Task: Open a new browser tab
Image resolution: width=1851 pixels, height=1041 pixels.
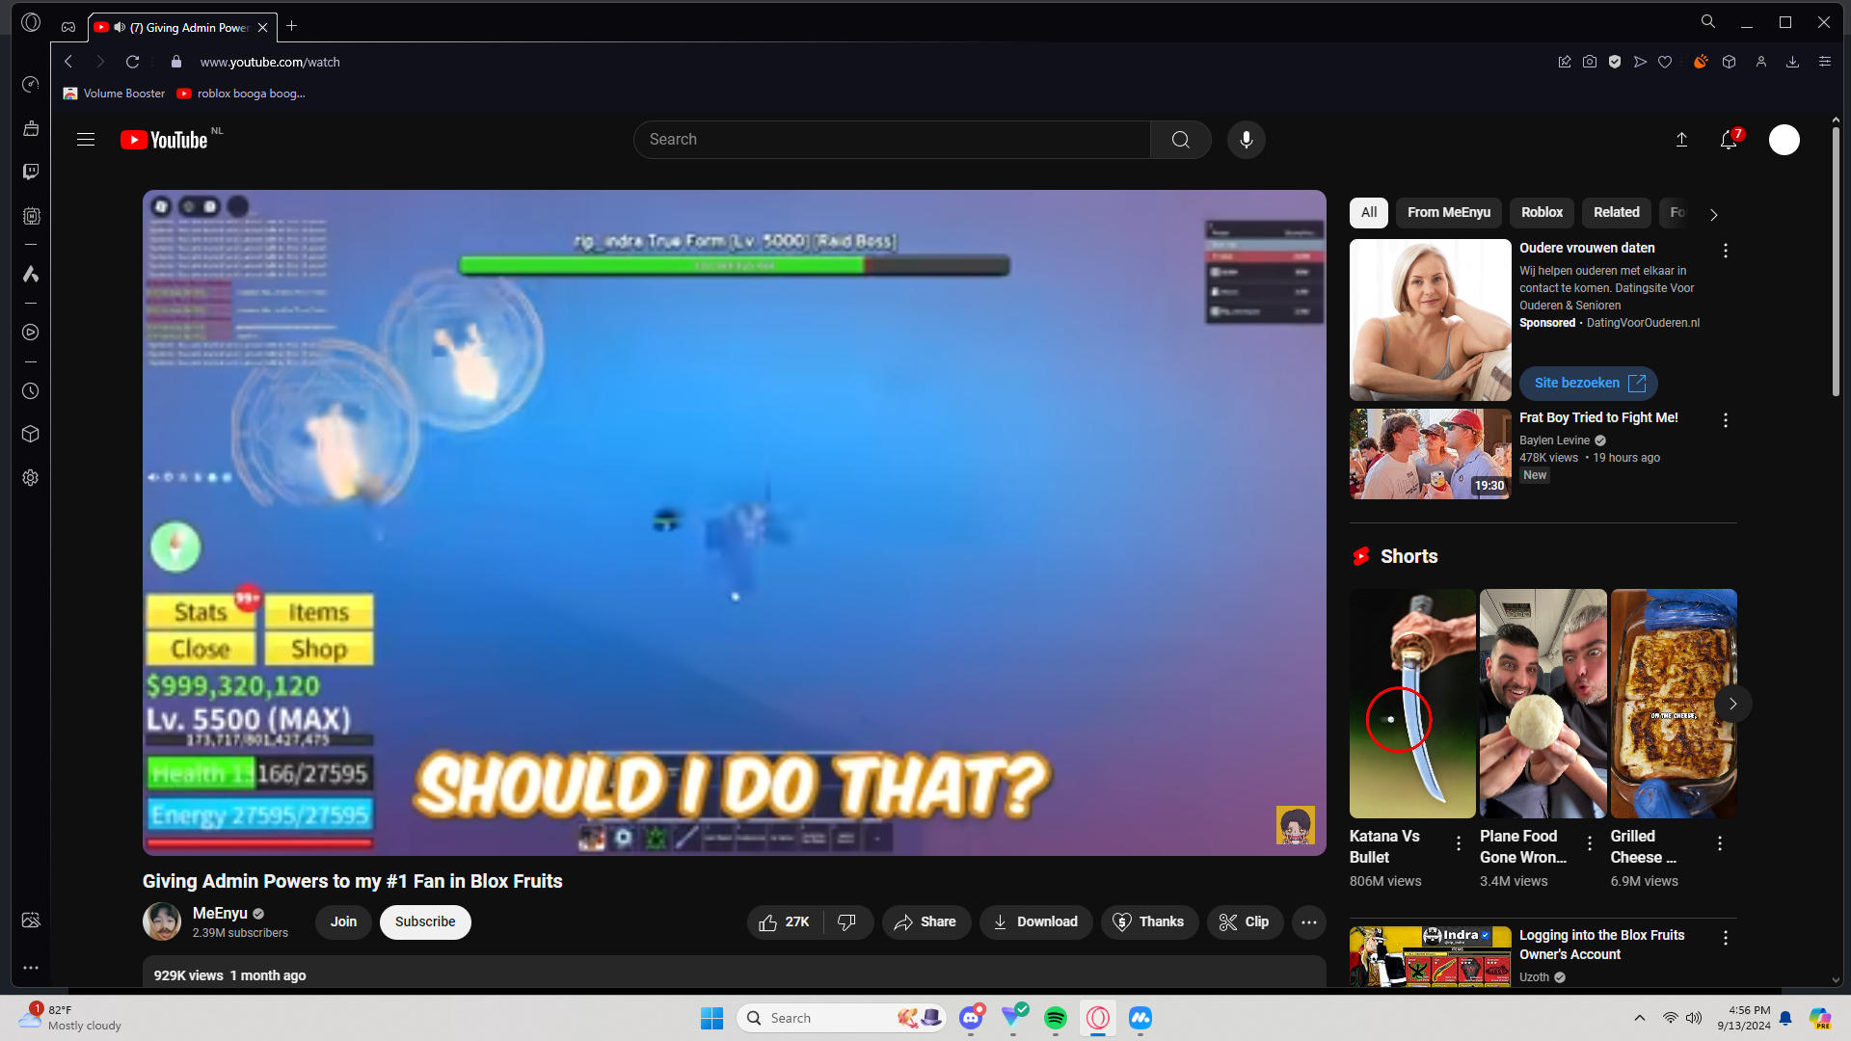Action: [x=292, y=26]
